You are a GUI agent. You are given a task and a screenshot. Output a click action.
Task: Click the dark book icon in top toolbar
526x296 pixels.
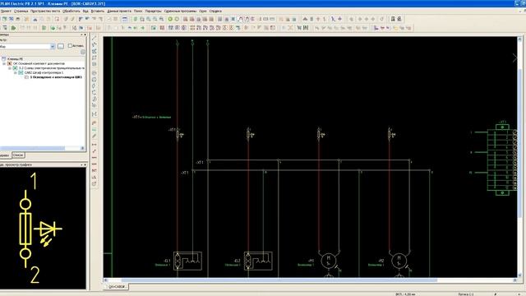coord(393,19)
